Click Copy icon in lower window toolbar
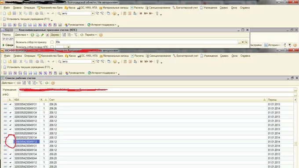The height and width of the screenshot is (168, 299). tap(26, 62)
